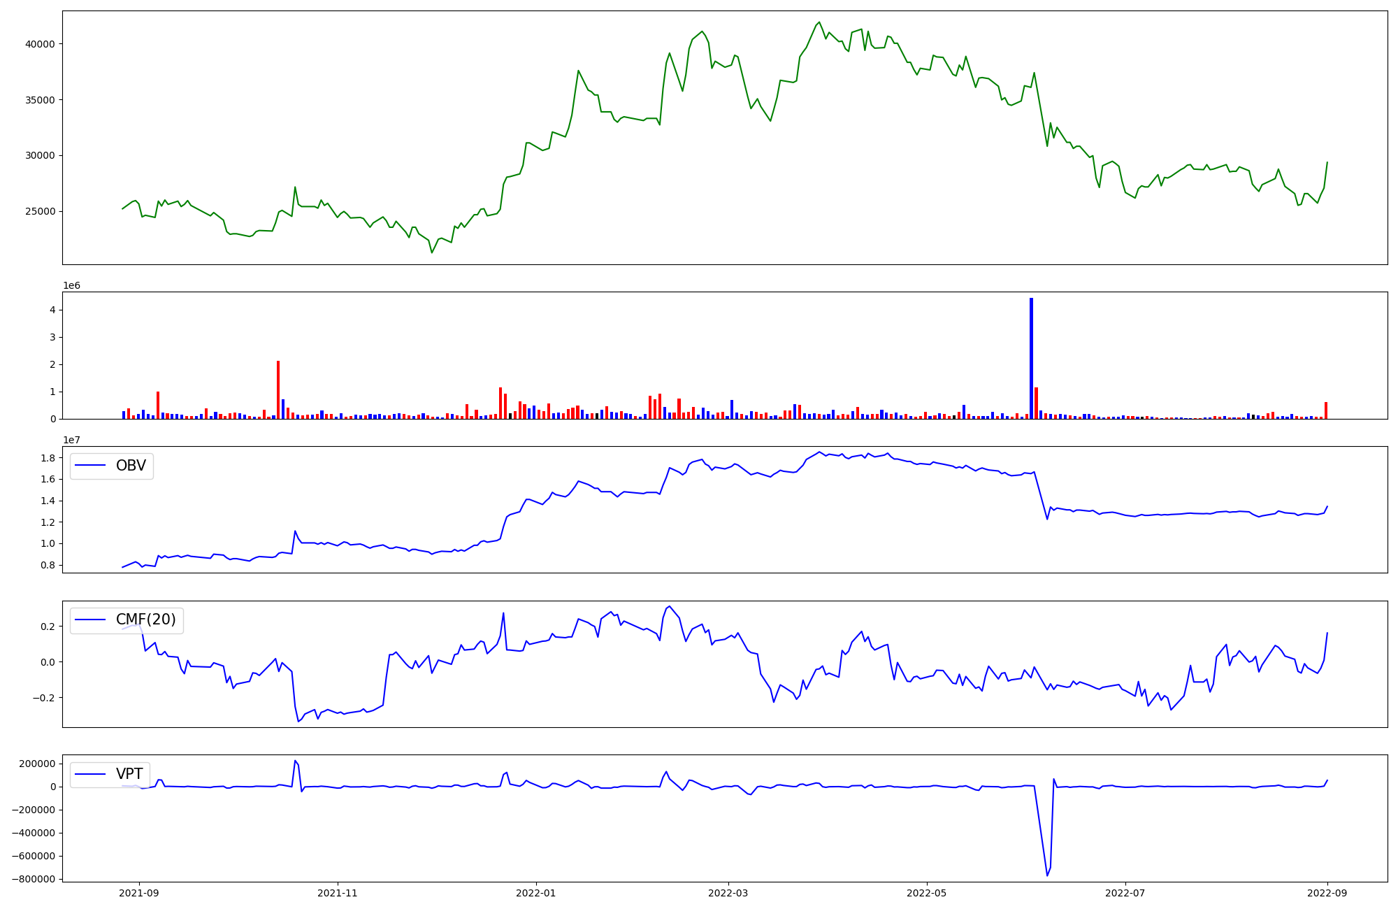The height and width of the screenshot is (909, 1398).
Task: Click the 2022-03 x-axis date label
Action: pyautogui.click(x=728, y=893)
